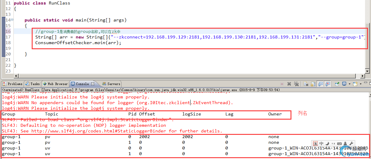Open the Web Browser tab
371x159 pixels.
click(55, 84)
